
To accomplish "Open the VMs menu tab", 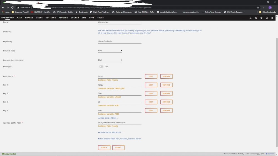I will [x=84, y=18].
